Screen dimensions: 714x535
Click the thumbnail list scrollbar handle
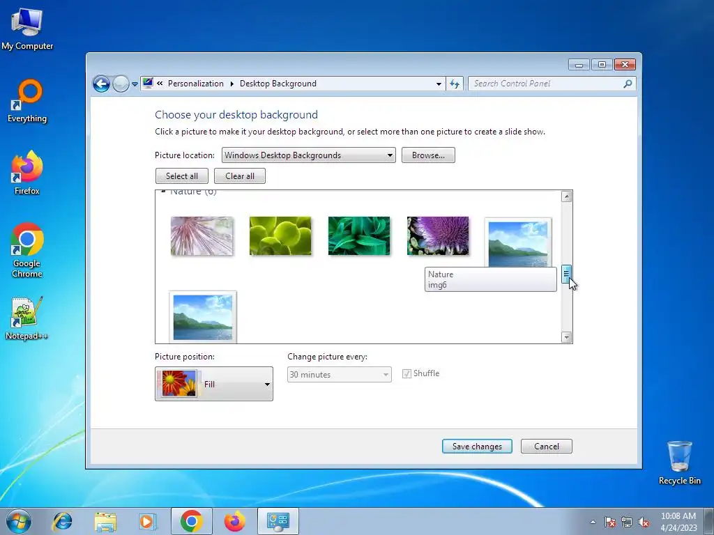[x=566, y=274]
